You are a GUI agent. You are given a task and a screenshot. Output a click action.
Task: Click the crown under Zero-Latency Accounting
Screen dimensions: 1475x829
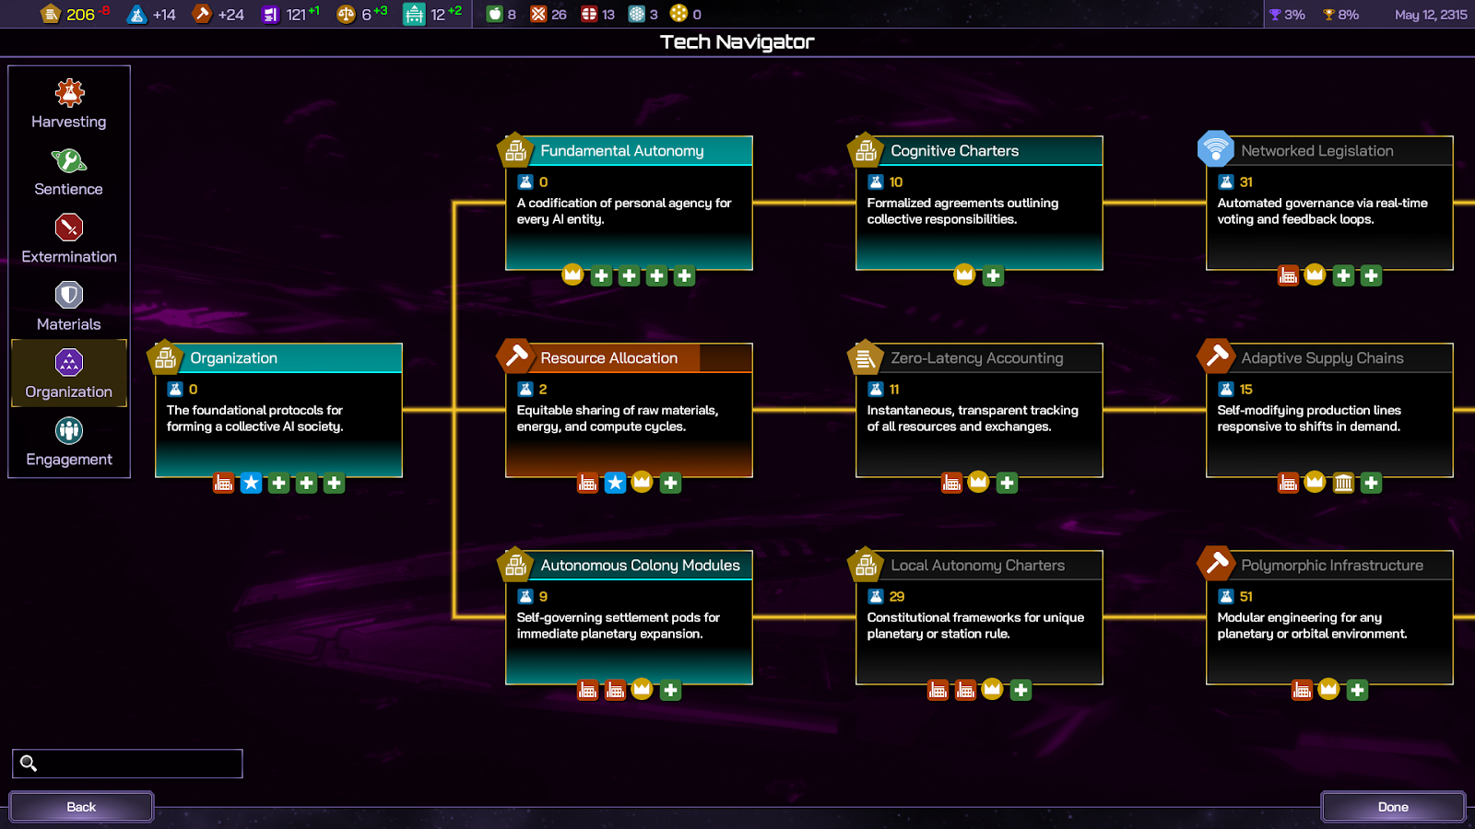[x=978, y=482]
